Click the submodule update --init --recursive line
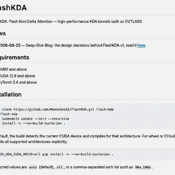Screen dimensions: 175x175 [36, 119]
